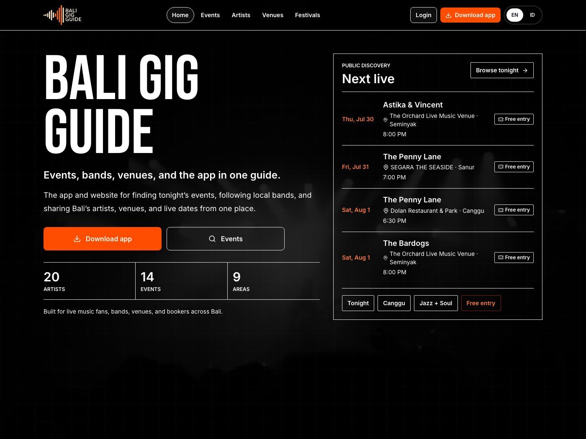Click the 9 Areas stat

coord(274,281)
